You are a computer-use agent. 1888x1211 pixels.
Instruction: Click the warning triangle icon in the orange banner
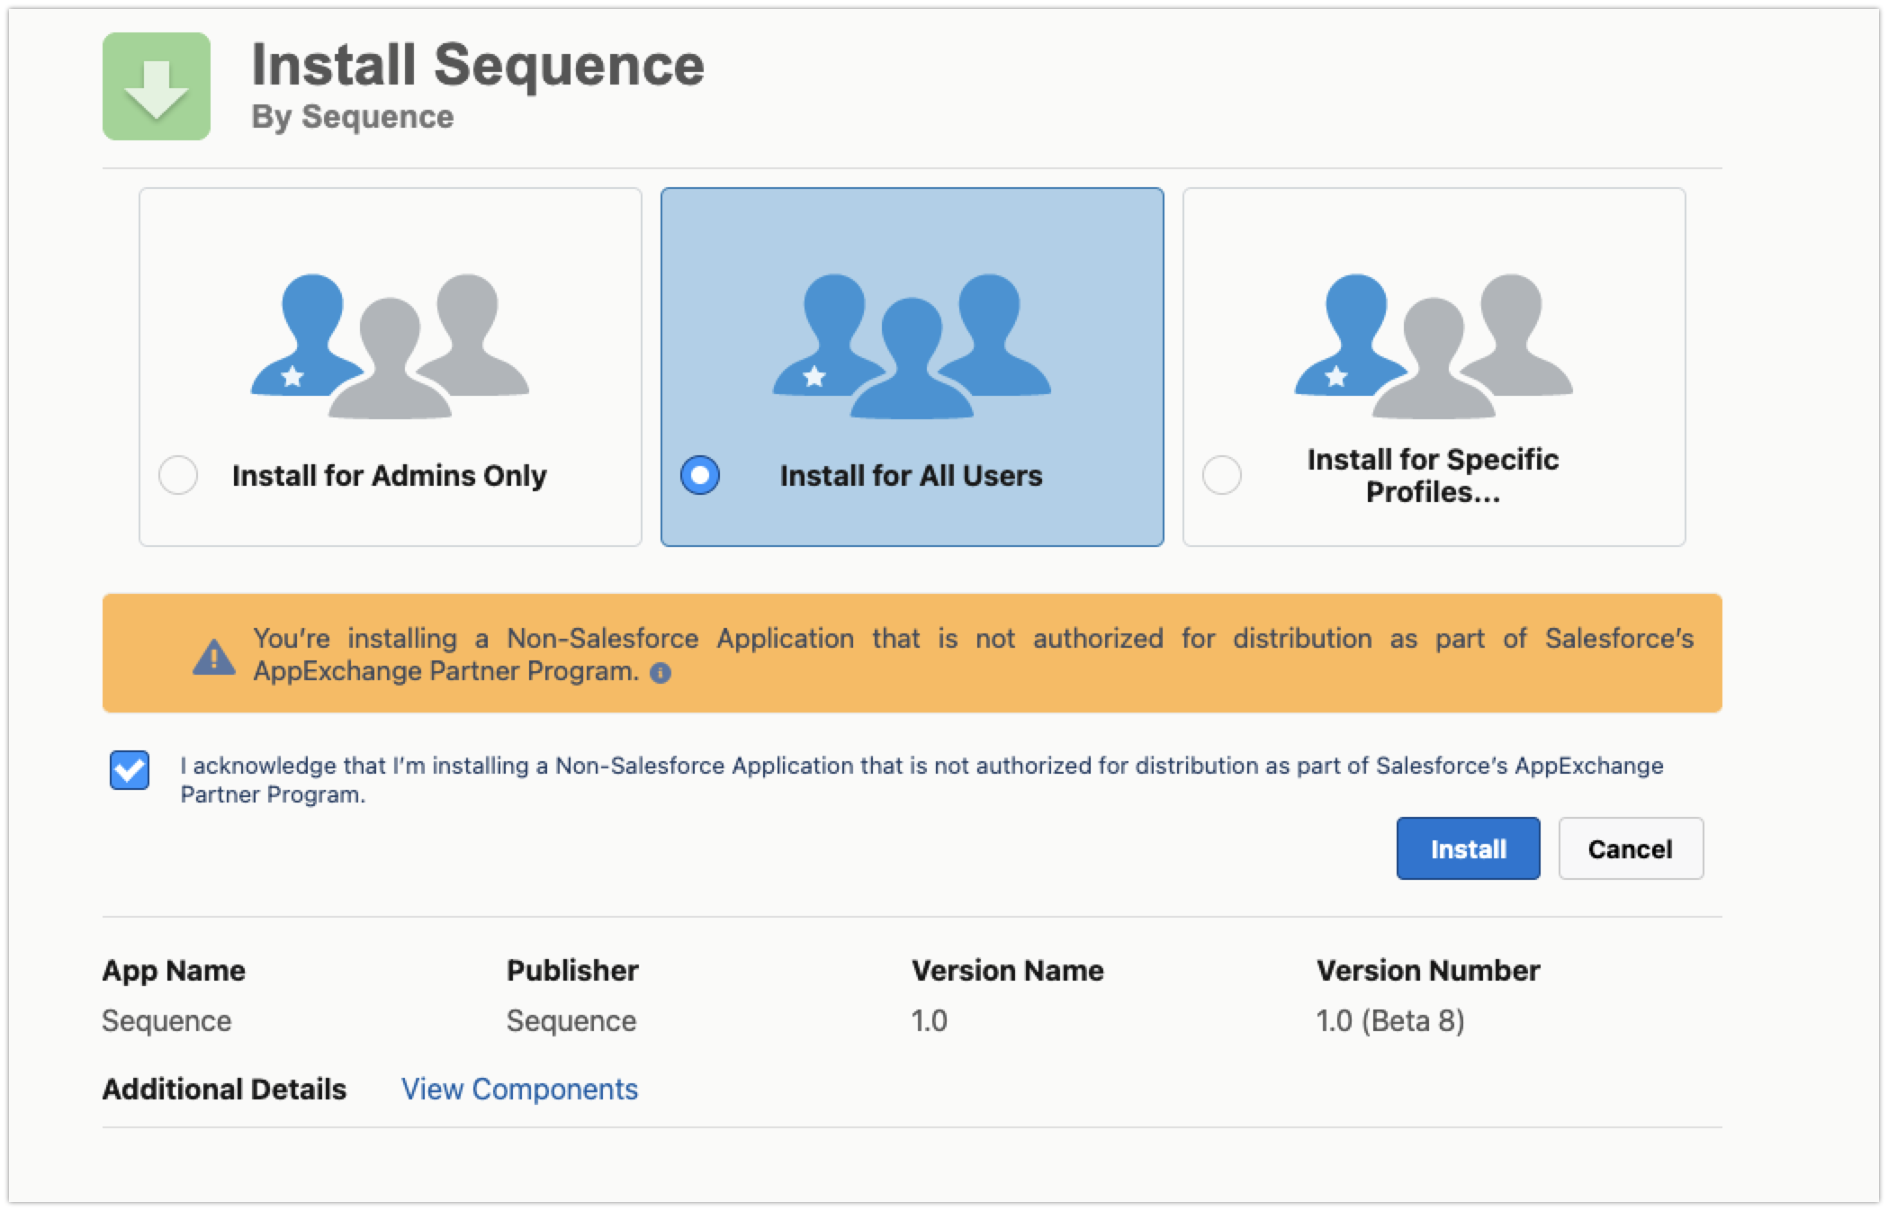click(214, 657)
